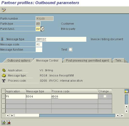
Task: Select the third table row selector
Action: 4,106
